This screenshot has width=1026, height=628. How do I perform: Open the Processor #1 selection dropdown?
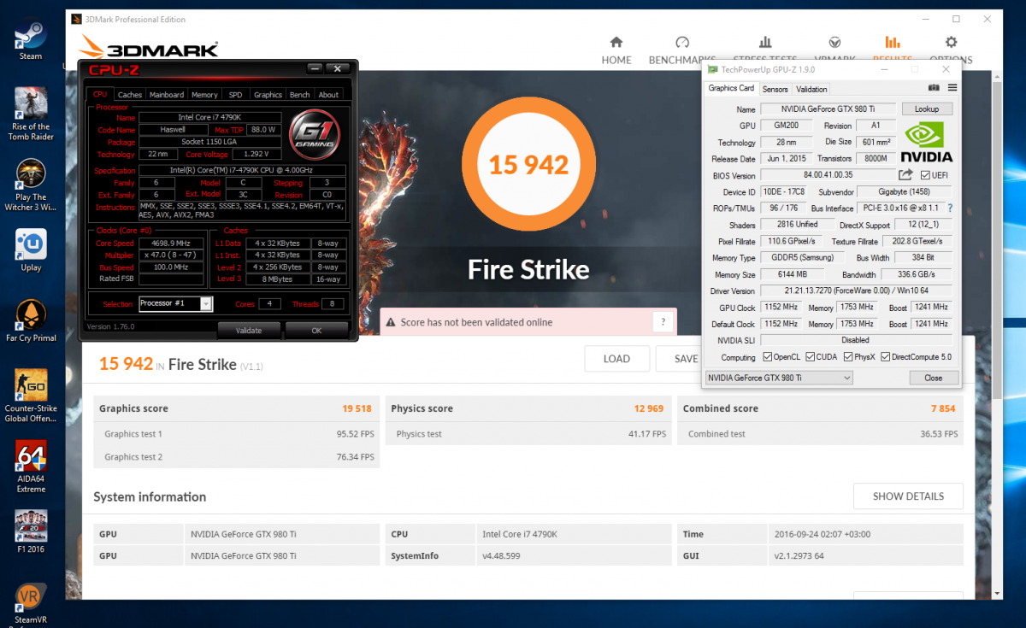tap(175, 303)
